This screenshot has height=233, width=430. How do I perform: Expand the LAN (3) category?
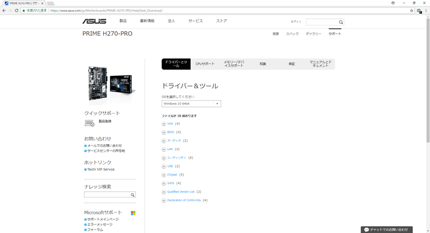[x=164, y=149]
